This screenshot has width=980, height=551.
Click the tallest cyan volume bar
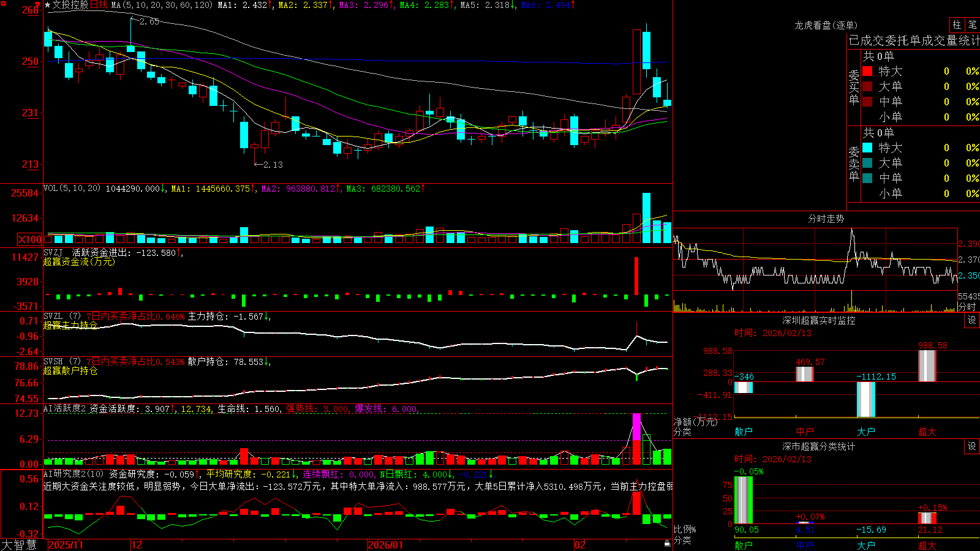(646, 218)
